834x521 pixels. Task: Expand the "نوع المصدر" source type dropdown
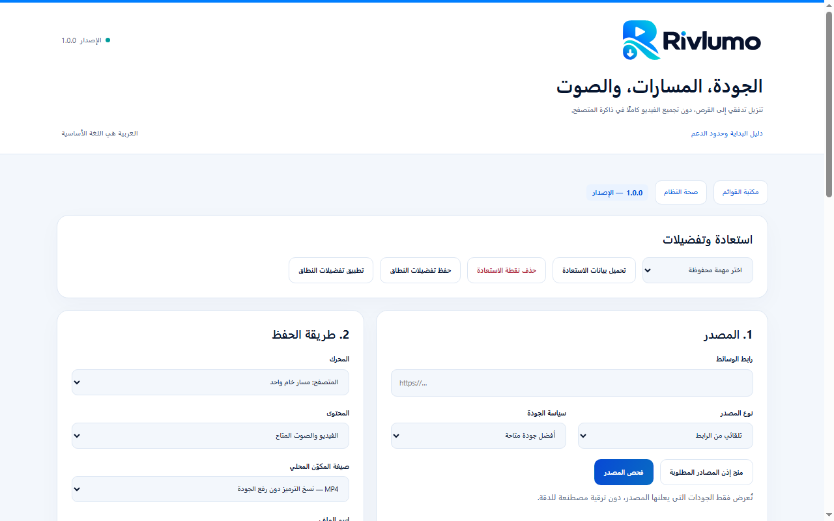[x=665, y=436]
